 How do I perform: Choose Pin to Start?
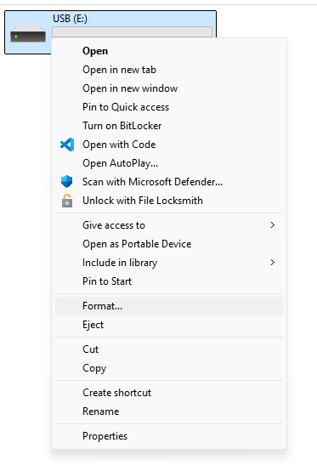(169, 281)
